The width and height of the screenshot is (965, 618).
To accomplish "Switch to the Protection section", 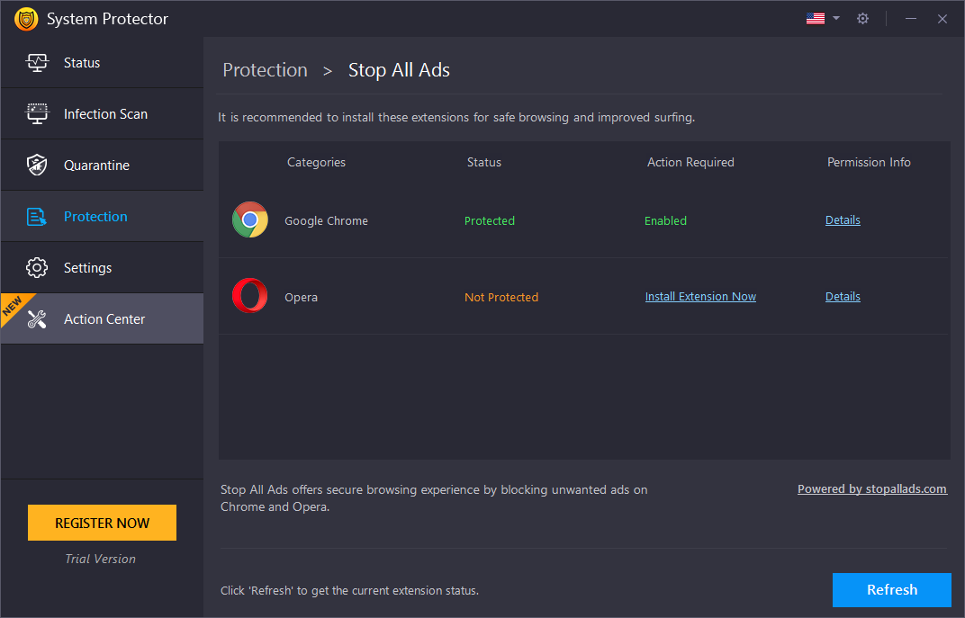I will pyautogui.click(x=95, y=216).
